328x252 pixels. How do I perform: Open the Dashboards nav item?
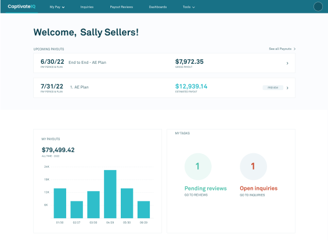click(x=158, y=7)
